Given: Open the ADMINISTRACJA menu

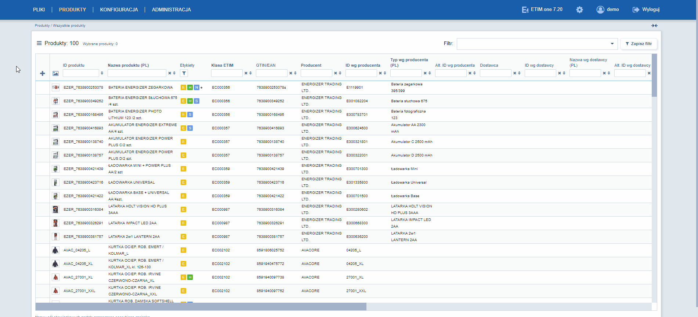Looking at the screenshot, I should coord(171,10).
